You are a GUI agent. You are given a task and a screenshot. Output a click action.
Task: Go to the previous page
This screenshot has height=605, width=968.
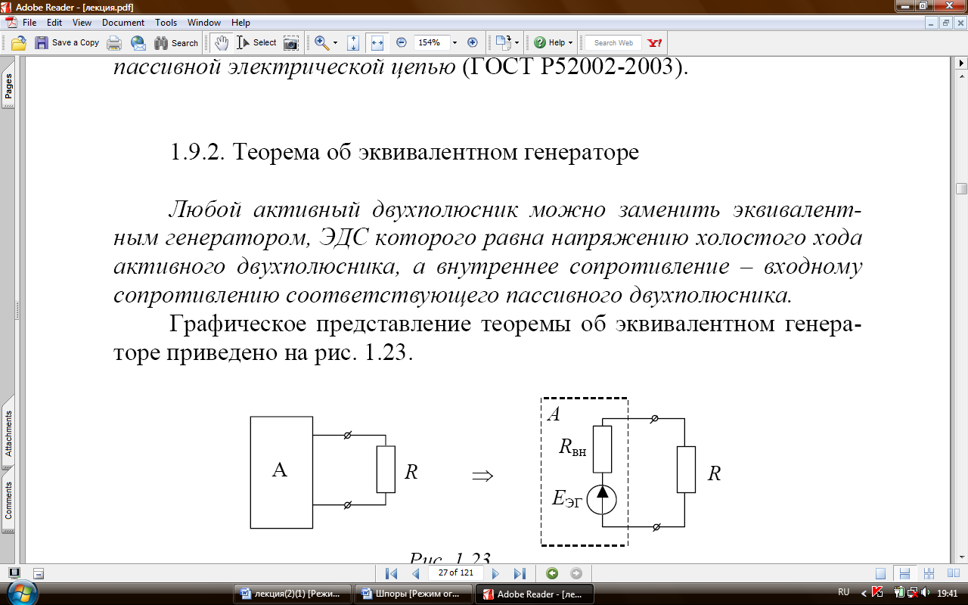(x=415, y=573)
